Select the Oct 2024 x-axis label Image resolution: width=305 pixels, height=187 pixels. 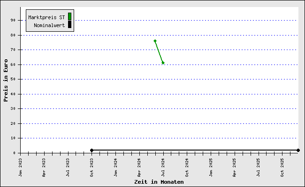click(187, 167)
